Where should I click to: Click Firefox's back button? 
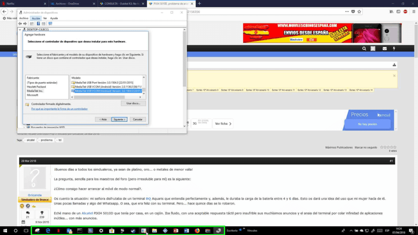4,12
